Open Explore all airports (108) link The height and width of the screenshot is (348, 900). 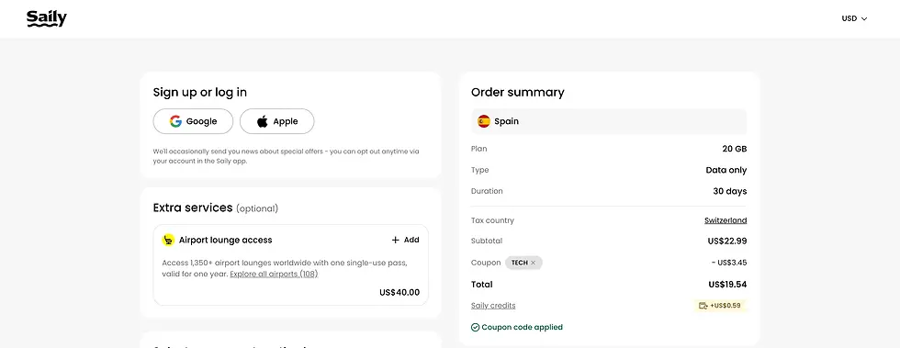point(274,274)
